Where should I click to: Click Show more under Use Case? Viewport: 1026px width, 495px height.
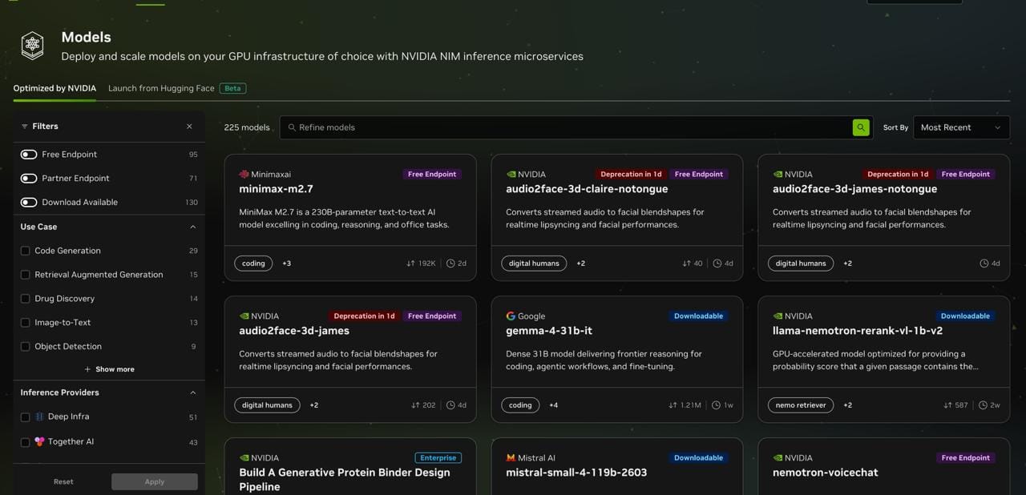[x=109, y=369]
